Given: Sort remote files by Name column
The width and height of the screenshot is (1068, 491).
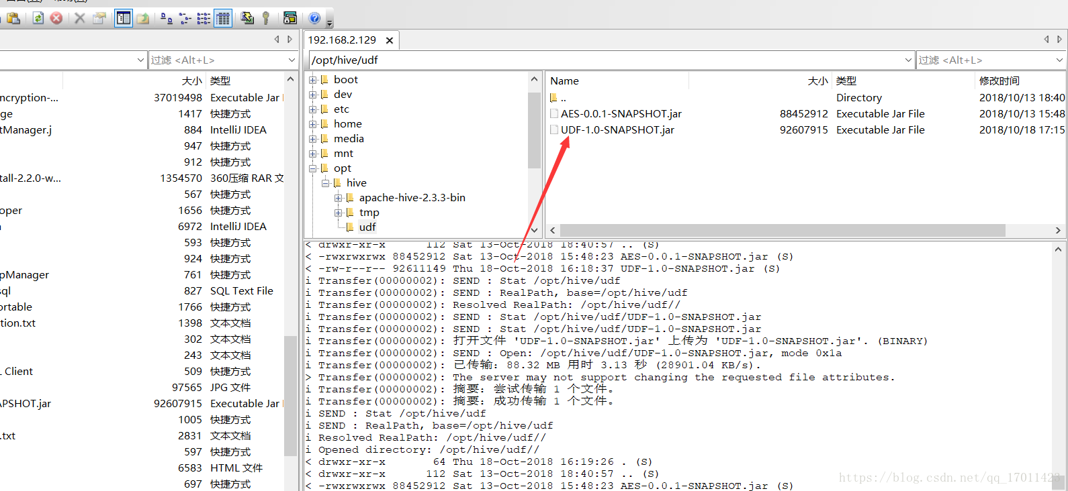Looking at the screenshot, I should 617,80.
